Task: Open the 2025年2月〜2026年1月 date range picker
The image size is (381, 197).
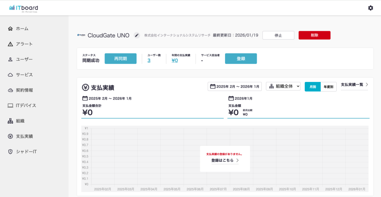Action: tap(234, 86)
